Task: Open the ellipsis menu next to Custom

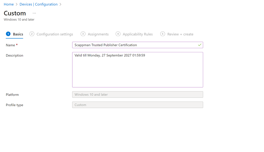Action: point(34,13)
